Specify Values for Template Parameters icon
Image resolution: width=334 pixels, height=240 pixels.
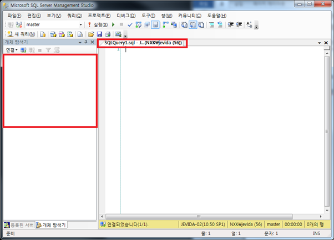249,25
